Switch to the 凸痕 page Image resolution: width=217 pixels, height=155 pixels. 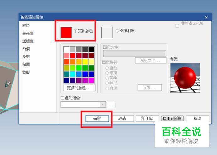[x=26, y=49]
